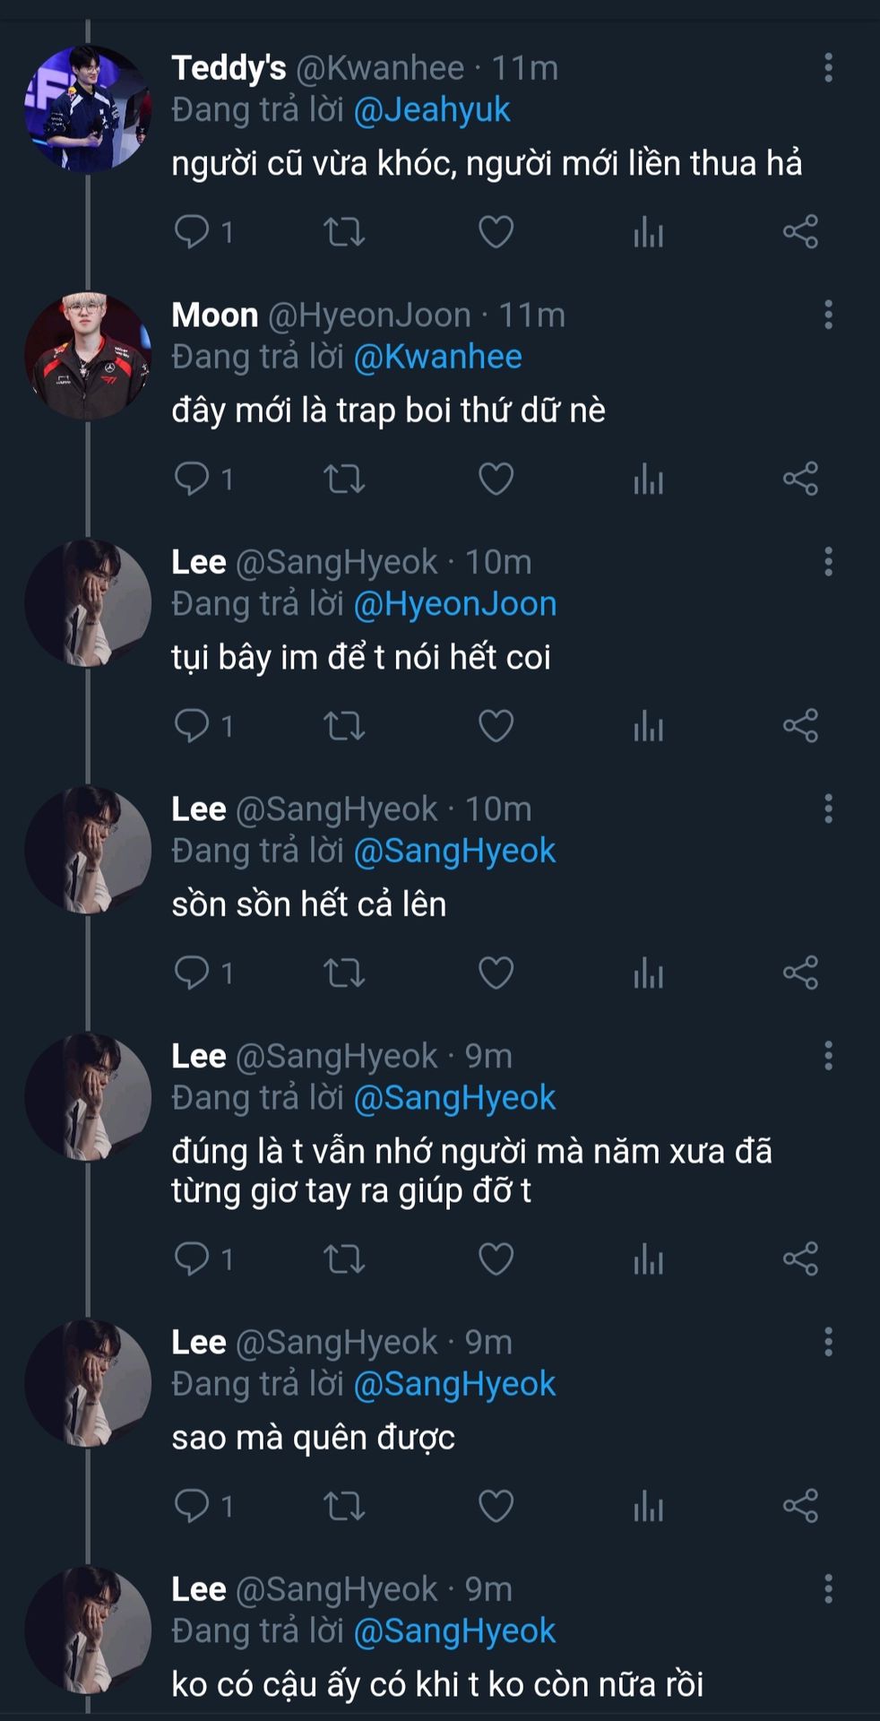Open more options for Moon's tweet
880x1721 pixels.
point(828,315)
